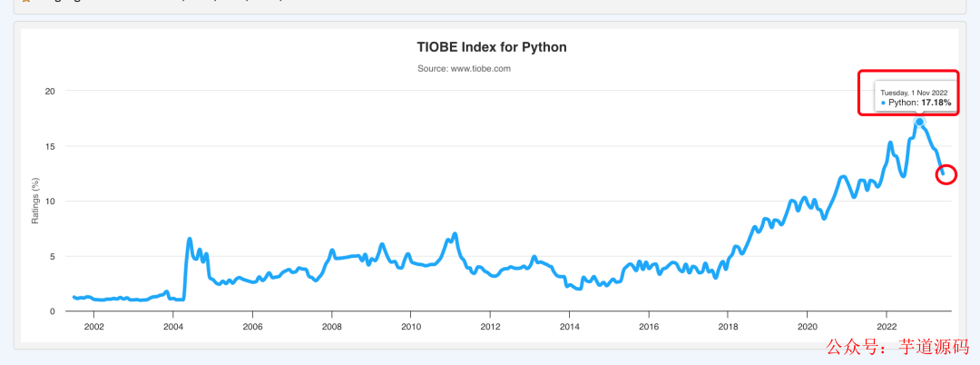The width and height of the screenshot is (980, 365).
Task: Click the highlighted Nov 2022 peak data point
Action: click(919, 122)
